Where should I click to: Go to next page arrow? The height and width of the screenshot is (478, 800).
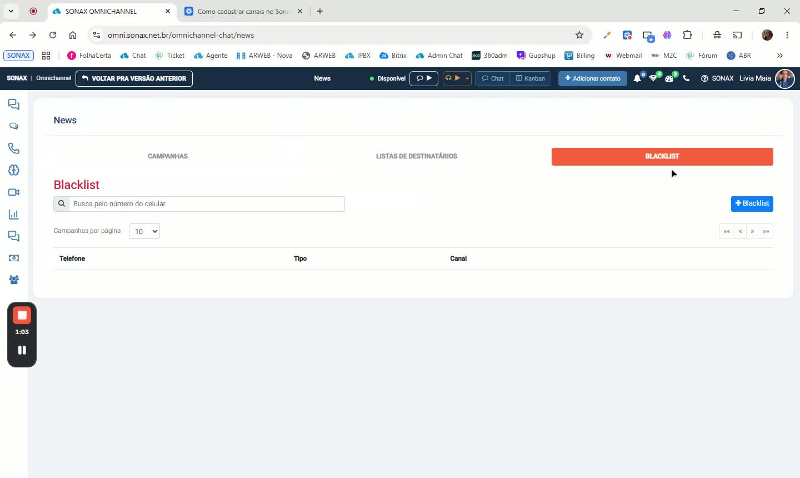coord(752,231)
